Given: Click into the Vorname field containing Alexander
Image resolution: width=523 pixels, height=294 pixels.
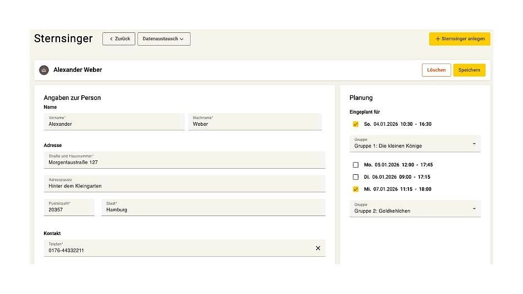Looking at the screenshot, I should point(114,122).
